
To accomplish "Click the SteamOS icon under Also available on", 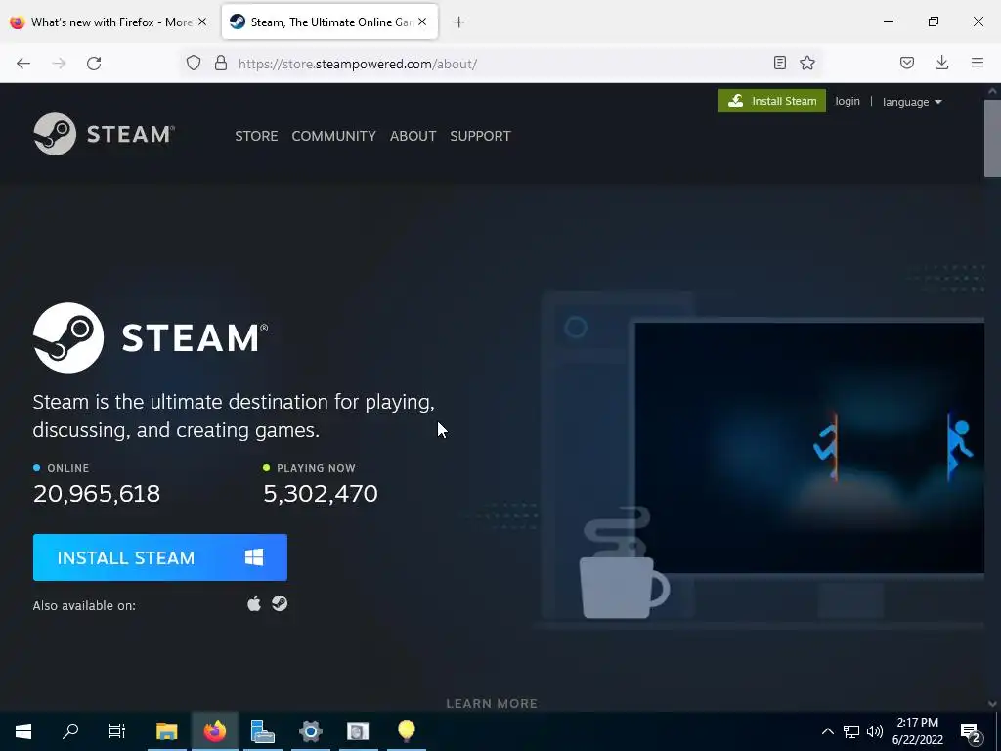I will tap(280, 604).
